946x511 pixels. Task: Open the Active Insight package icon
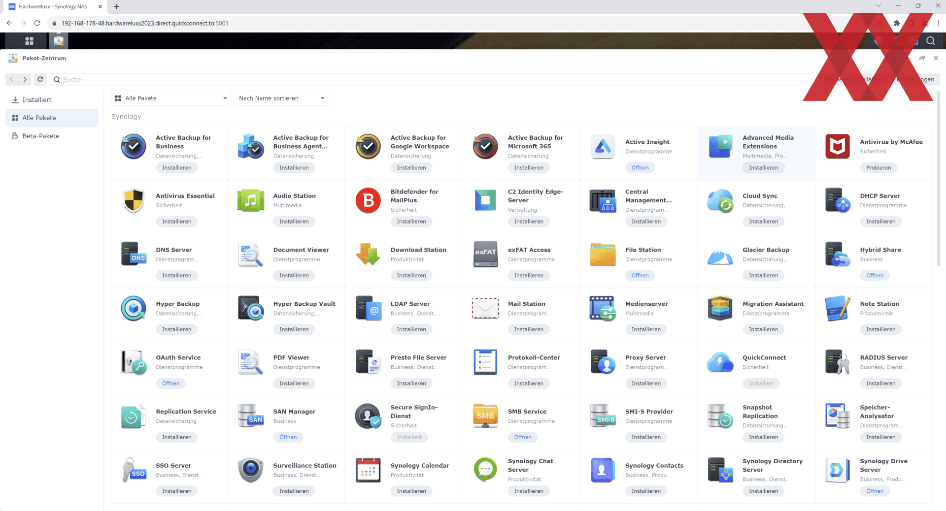(603, 146)
